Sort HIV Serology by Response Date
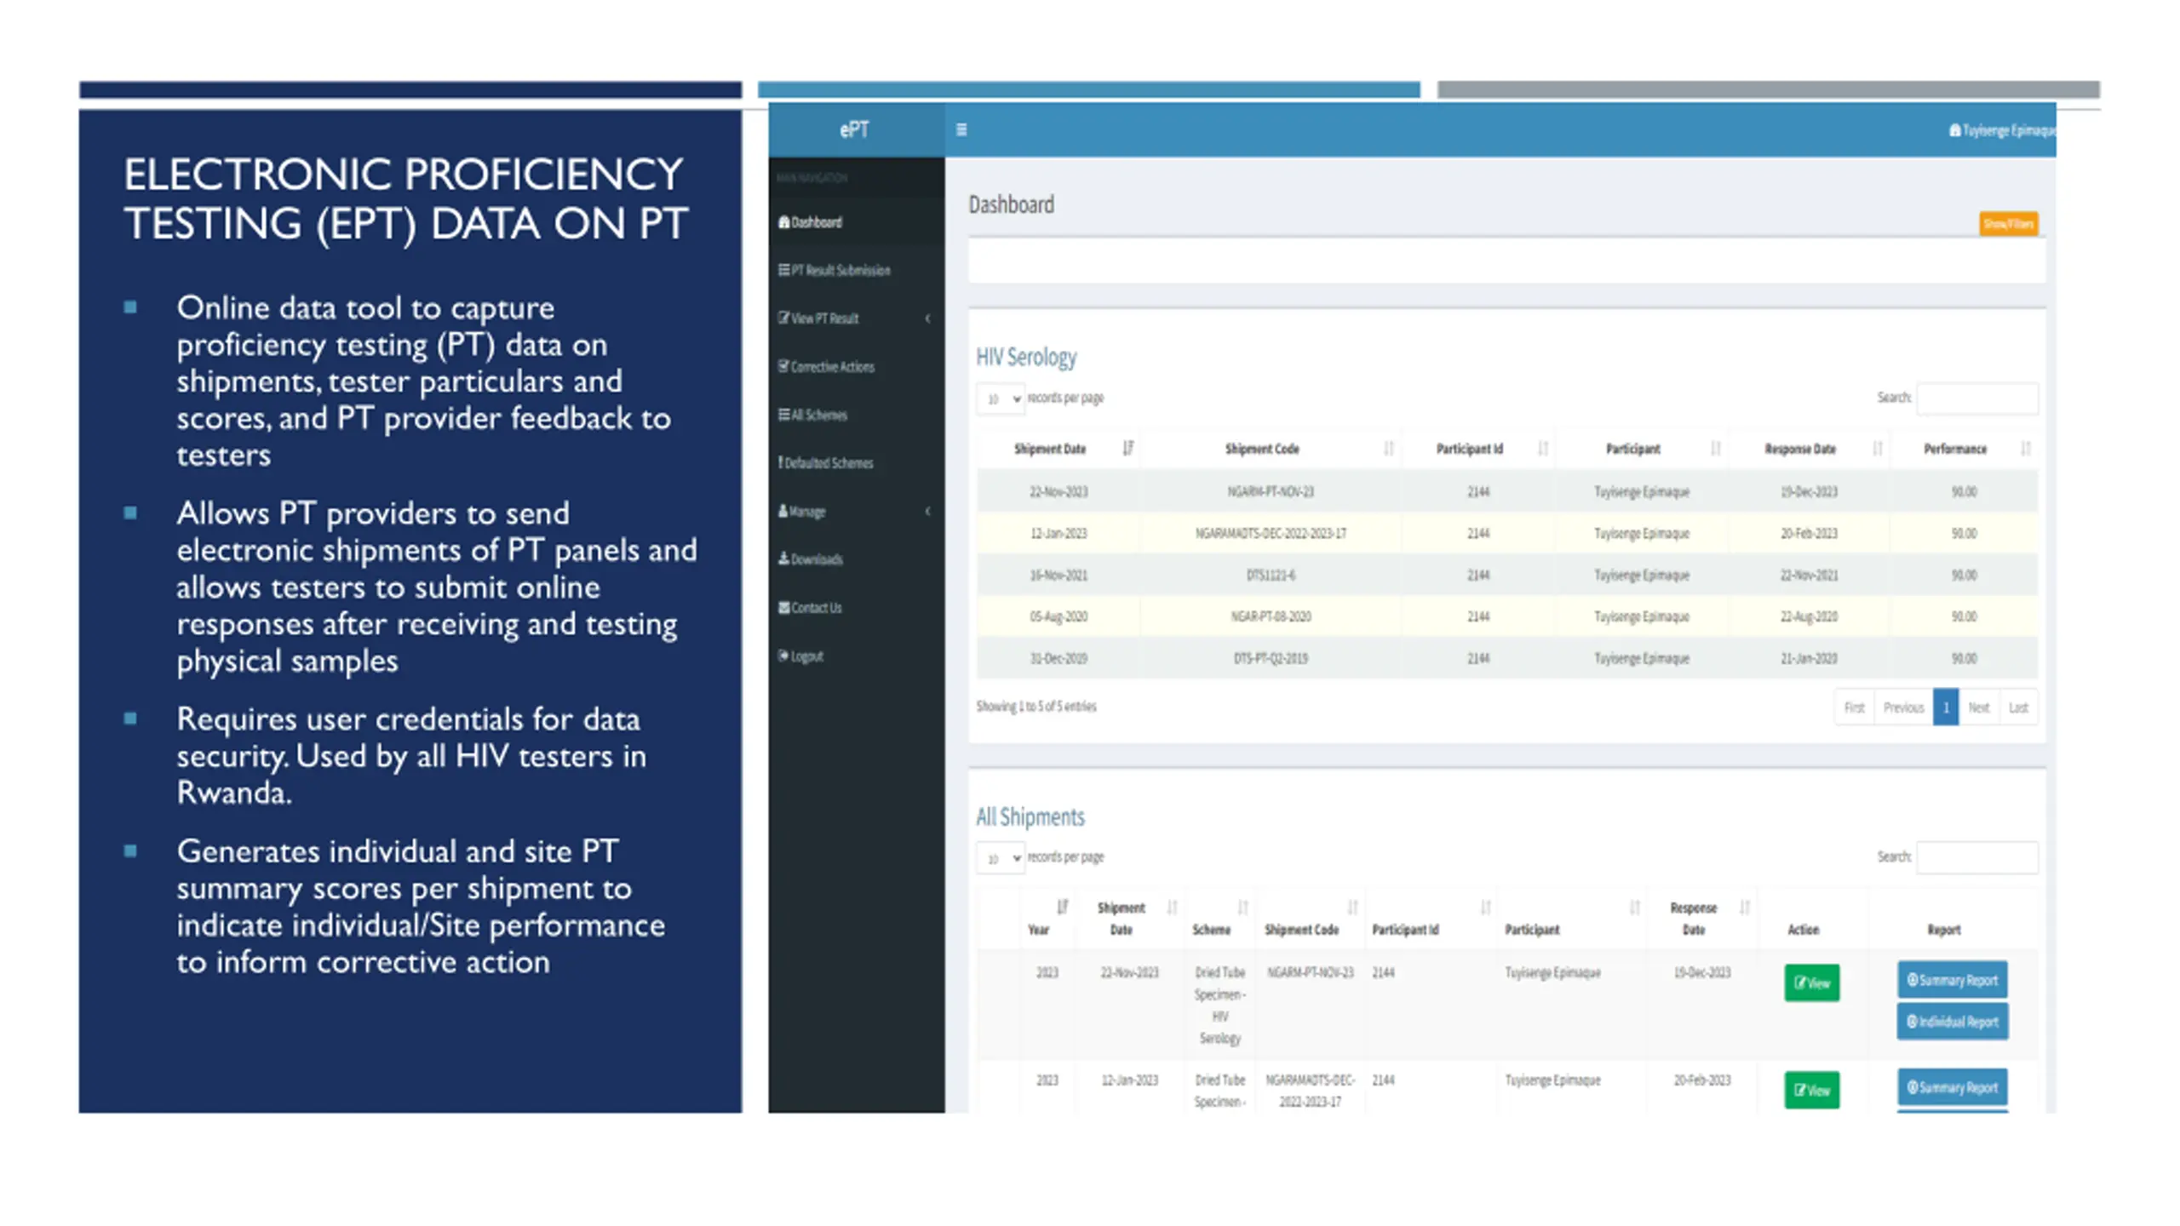The width and height of the screenshot is (2180, 1226). 1809,449
